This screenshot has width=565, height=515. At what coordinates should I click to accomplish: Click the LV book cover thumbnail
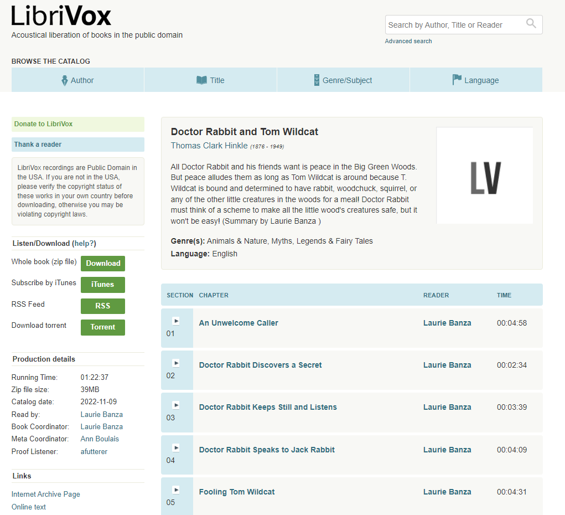point(484,176)
